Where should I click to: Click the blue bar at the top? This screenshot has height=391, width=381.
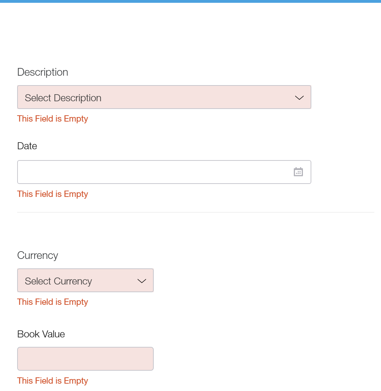click(190, 1)
